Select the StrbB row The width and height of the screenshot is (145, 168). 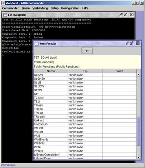(85, 82)
